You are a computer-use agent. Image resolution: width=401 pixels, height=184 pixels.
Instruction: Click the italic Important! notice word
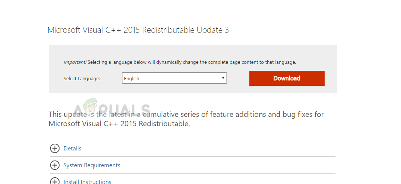tap(75, 62)
